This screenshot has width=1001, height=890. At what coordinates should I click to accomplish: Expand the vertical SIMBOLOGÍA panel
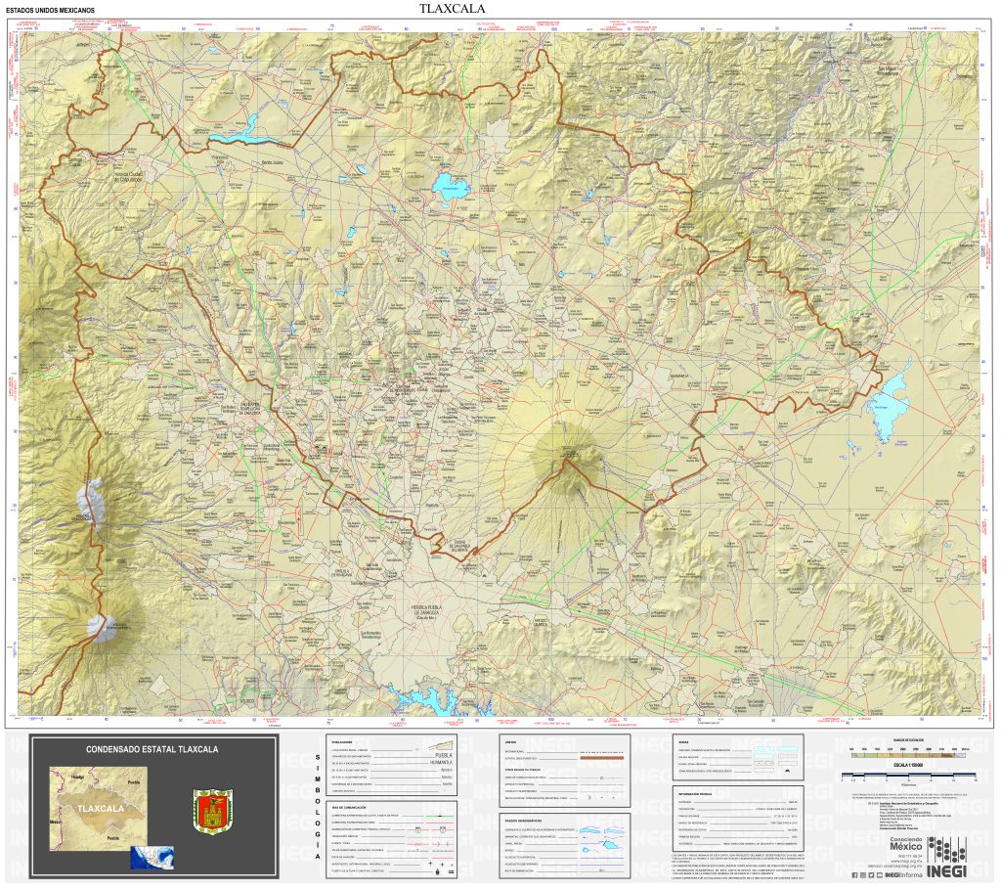coord(317,806)
